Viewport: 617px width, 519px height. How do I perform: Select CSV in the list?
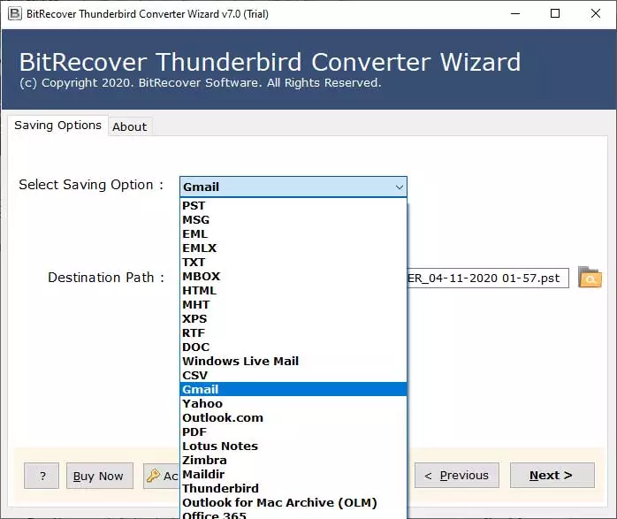coord(293,376)
